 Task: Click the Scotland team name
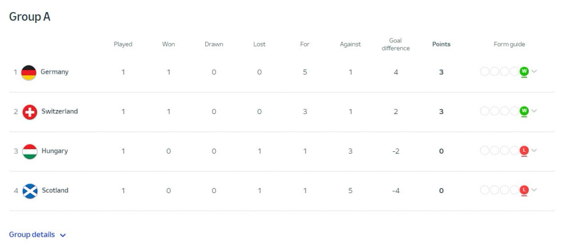(x=55, y=190)
